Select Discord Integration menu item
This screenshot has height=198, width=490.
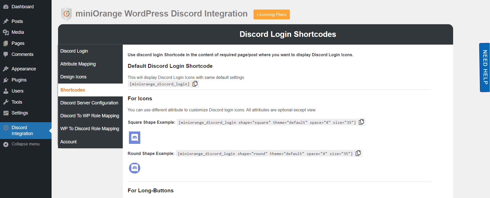(26, 130)
